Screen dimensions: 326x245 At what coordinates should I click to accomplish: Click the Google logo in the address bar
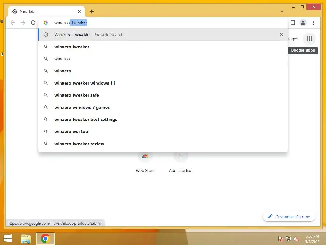coord(46,23)
